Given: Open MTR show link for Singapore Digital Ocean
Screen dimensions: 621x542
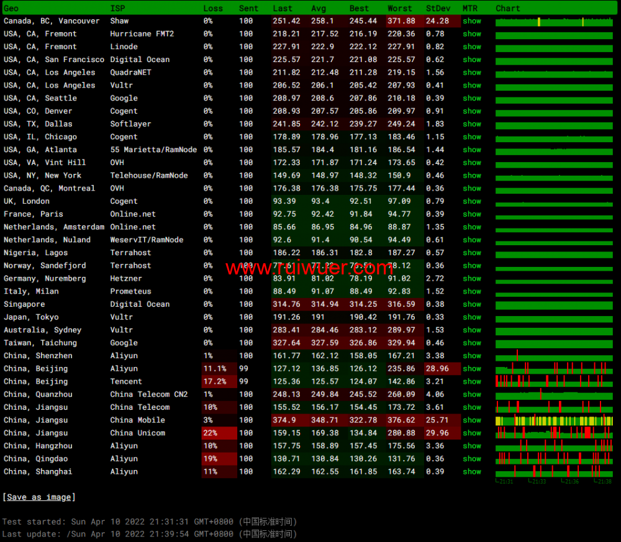Looking at the screenshot, I should (x=471, y=304).
